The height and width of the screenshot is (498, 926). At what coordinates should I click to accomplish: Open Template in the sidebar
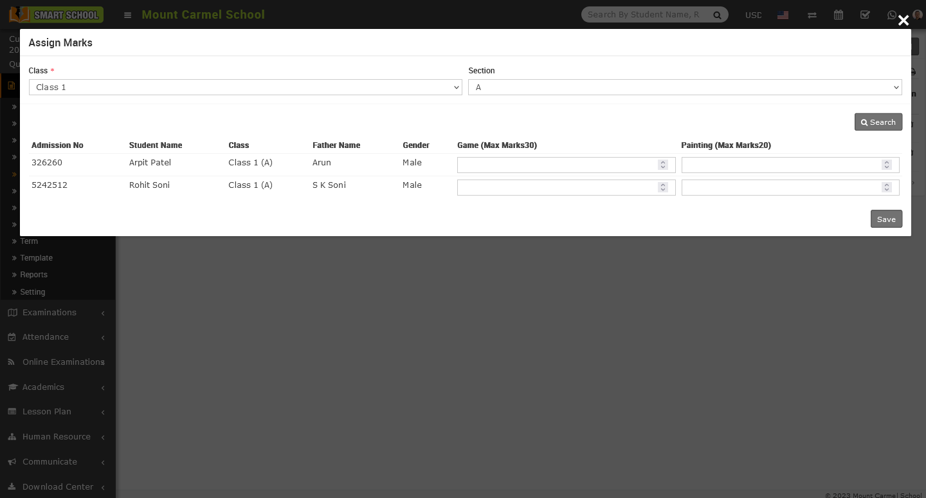coord(36,258)
